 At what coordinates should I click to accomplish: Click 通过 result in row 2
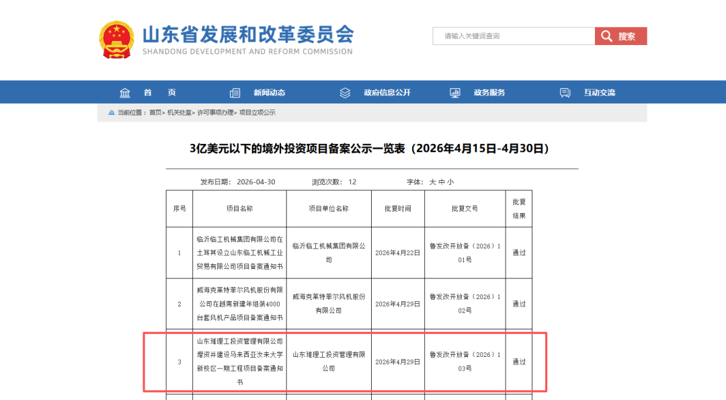point(519,304)
